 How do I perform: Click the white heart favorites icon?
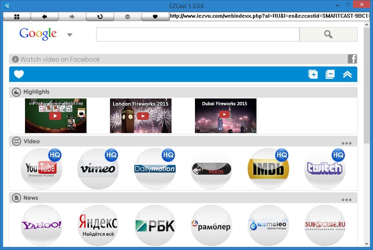[19, 74]
